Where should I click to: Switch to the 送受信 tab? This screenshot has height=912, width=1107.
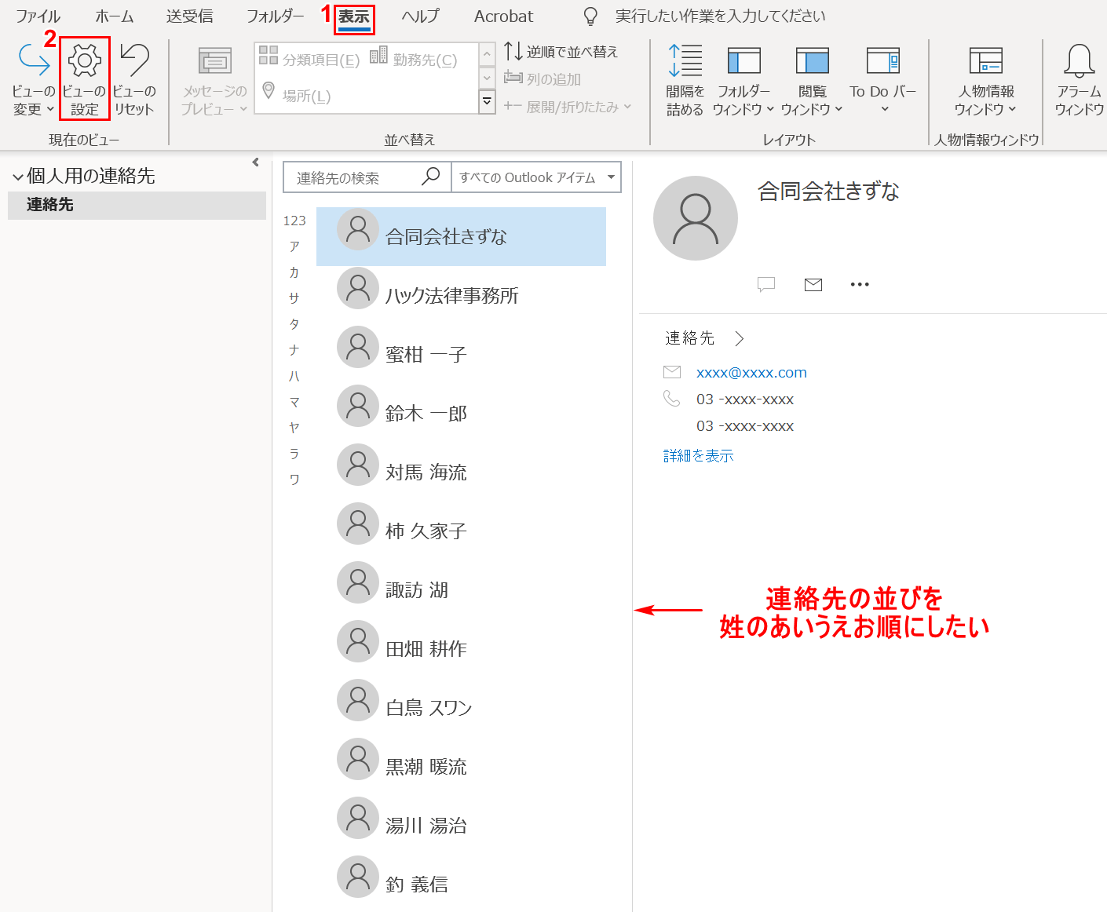pyautogui.click(x=189, y=16)
